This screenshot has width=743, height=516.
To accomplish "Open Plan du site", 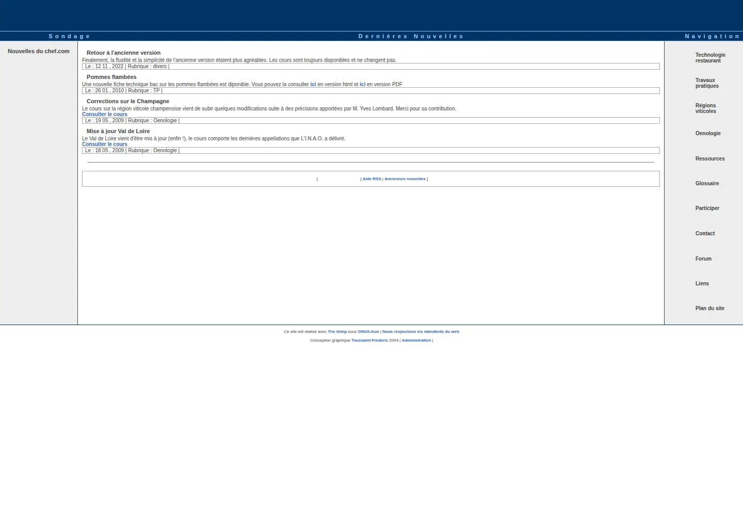I will point(709,309).
